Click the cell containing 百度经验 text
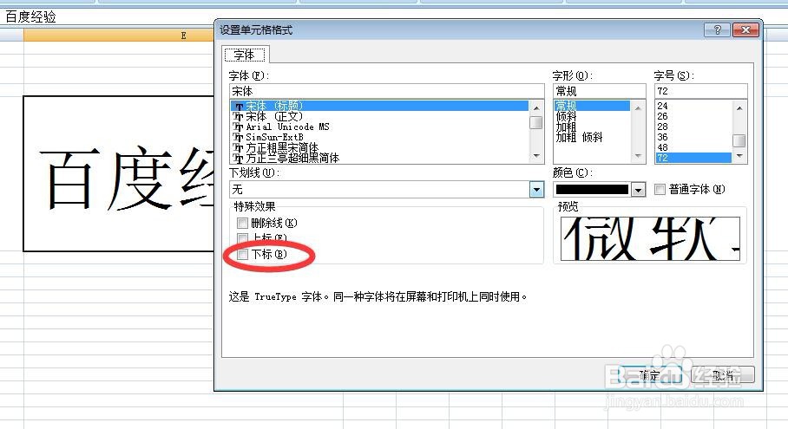 [119, 173]
